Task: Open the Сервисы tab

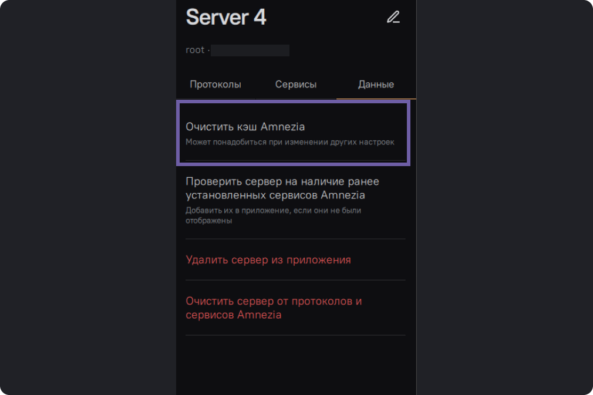Action: point(296,85)
